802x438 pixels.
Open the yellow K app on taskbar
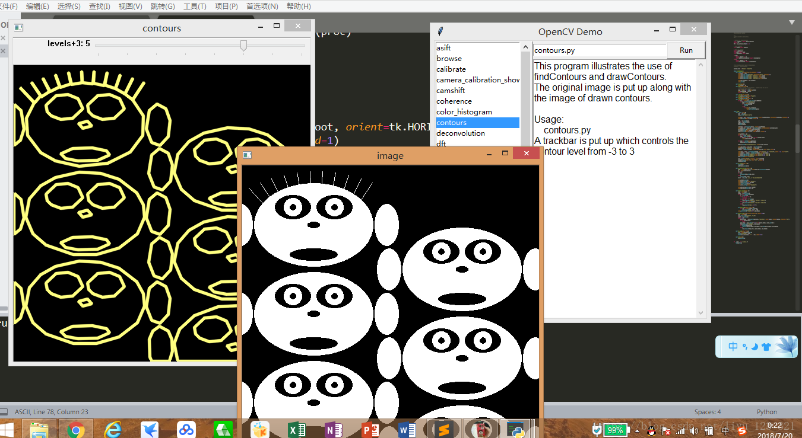point(260,430)
